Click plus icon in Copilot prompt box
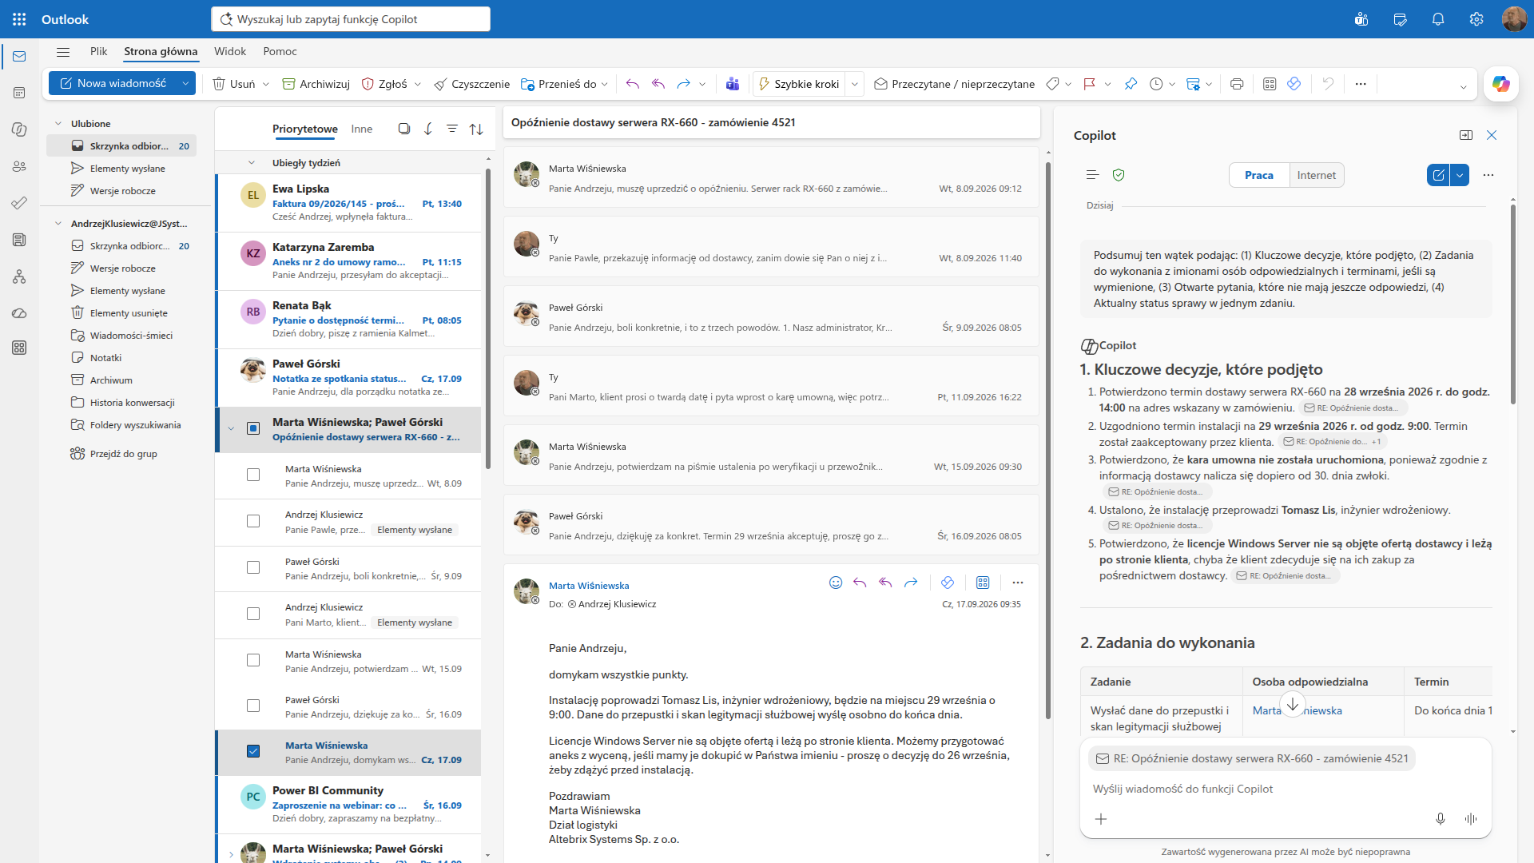The height and width of the screenshot is (863, 1534). 1101,819
